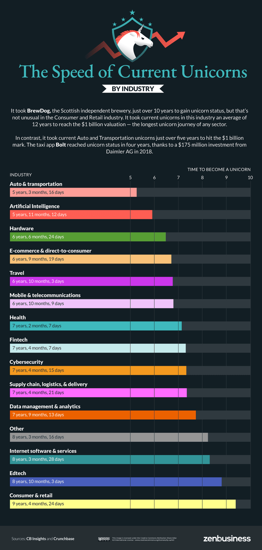The width and height of the screenshot is (262, 550).
Task: Click bold BrewDog in the paragraph
Action: 39,111
